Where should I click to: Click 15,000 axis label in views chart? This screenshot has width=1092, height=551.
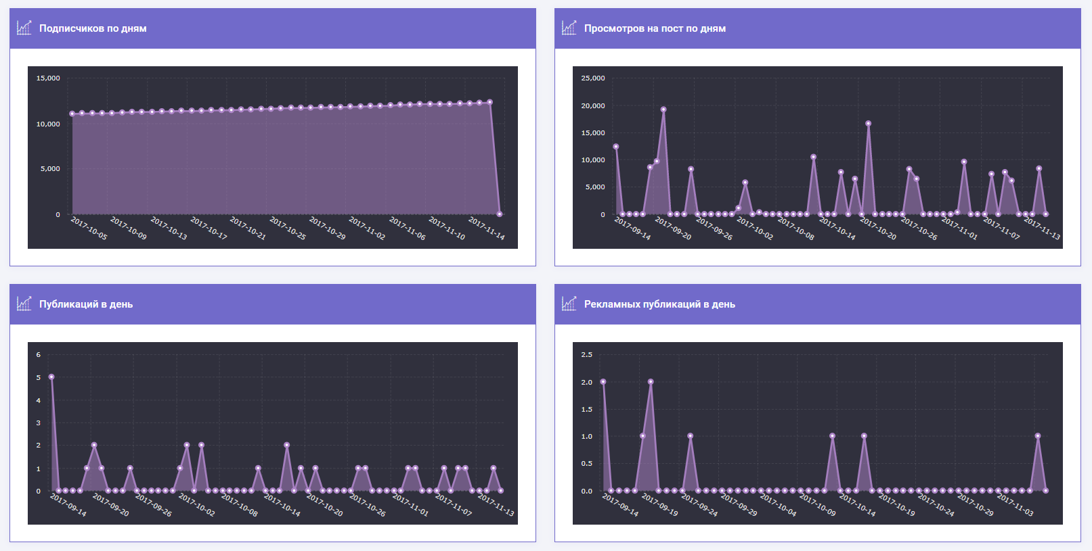tap(593, 133)
